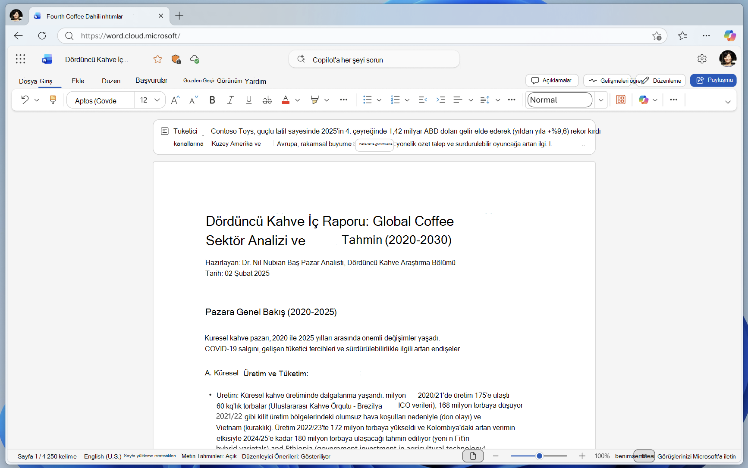The image size is (748, 468).
Task: Open the Açıklamalar pane
Action: 552,80
